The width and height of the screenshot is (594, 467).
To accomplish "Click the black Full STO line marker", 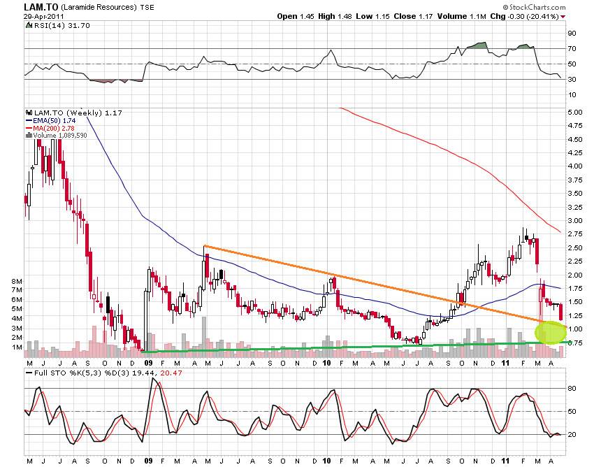I will point(29,373).
